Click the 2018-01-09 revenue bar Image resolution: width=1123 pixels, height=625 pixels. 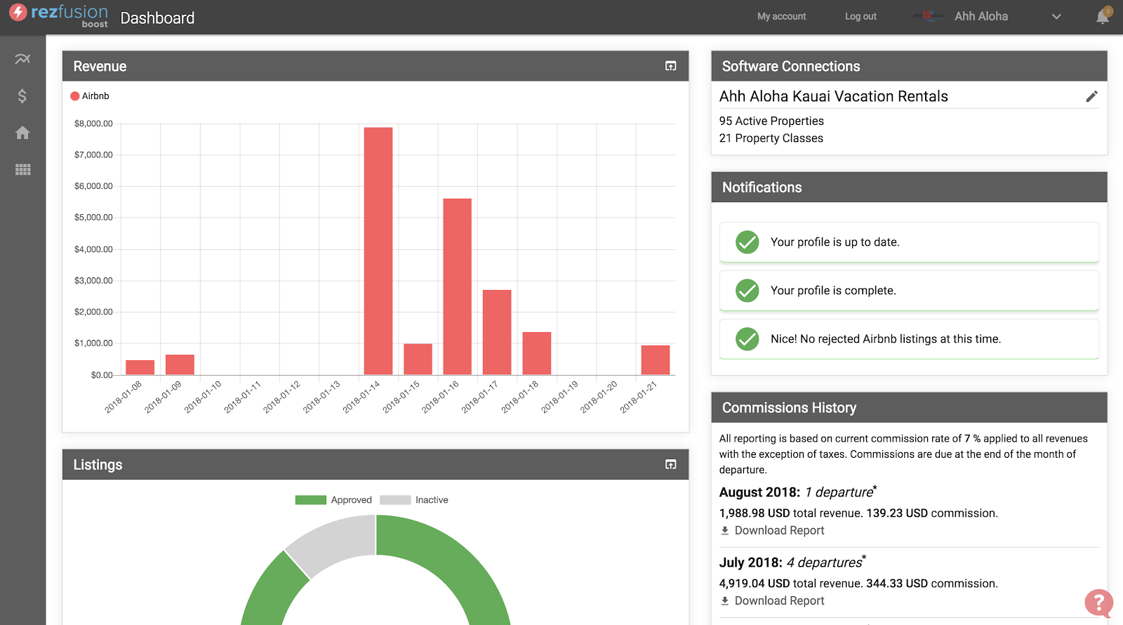click(180, 365)
